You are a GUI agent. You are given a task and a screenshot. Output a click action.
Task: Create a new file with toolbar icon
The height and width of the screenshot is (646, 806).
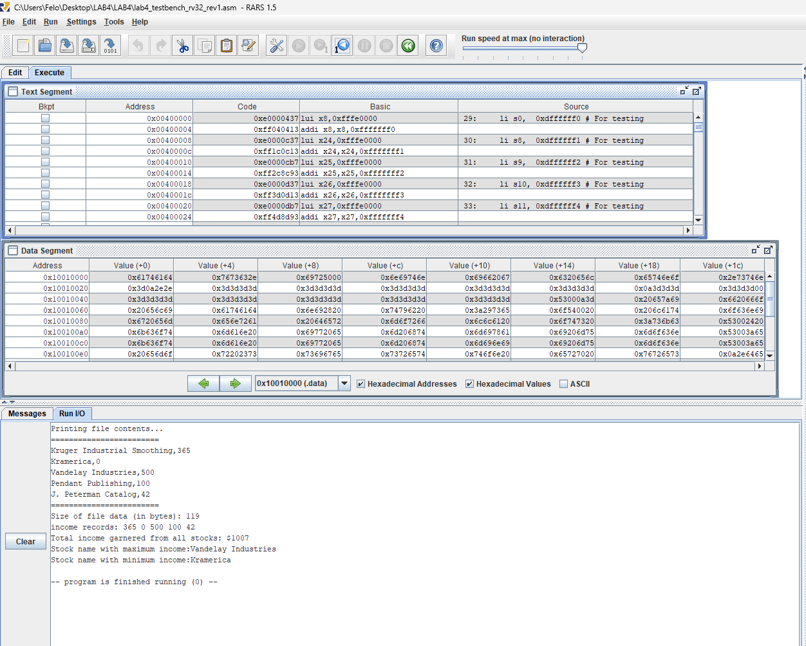click(23, 46)
